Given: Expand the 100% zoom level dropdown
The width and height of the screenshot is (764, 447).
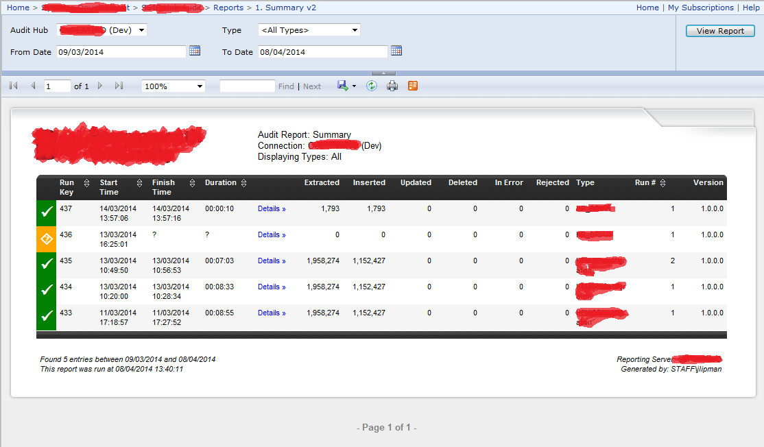Looking at the screenshot, I should pos(200,86).
